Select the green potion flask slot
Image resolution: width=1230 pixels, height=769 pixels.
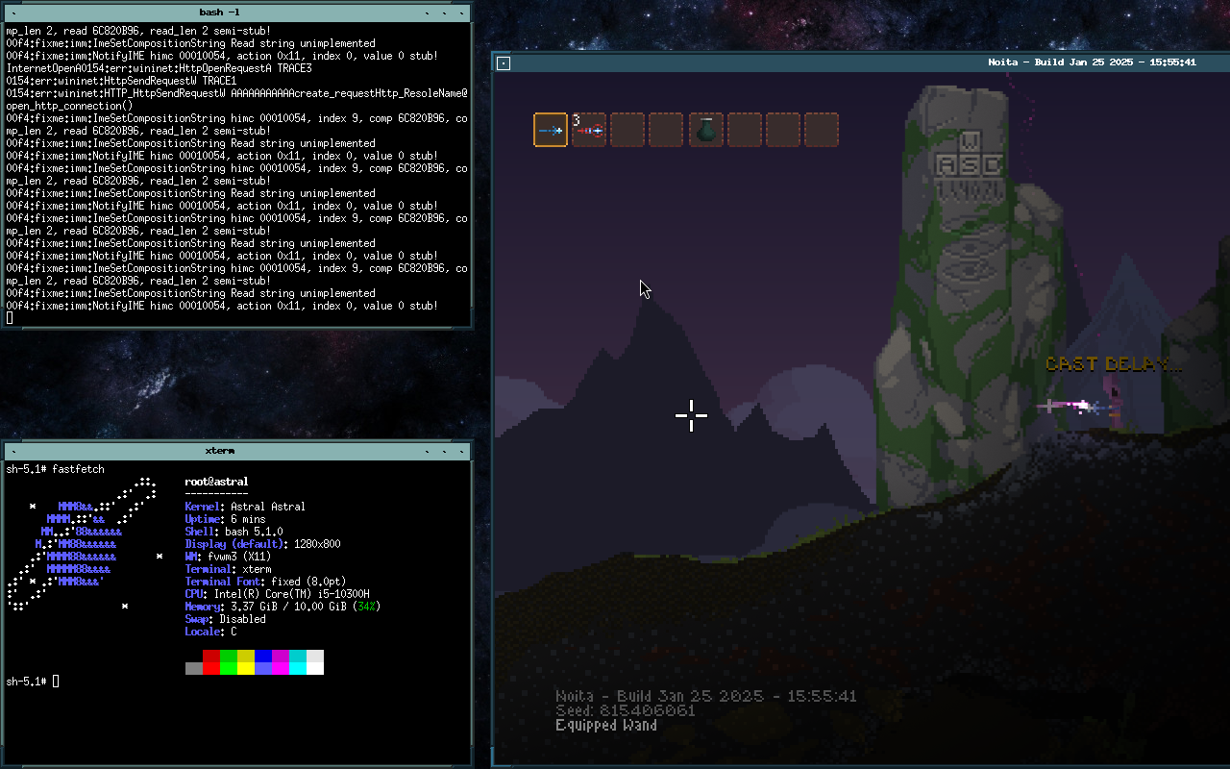(706, 130)
